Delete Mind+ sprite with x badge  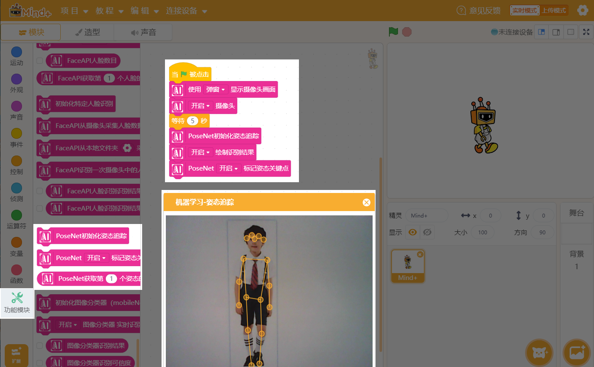coord(420,255)
